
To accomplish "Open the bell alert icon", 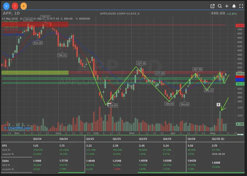I will coord(234,6).
